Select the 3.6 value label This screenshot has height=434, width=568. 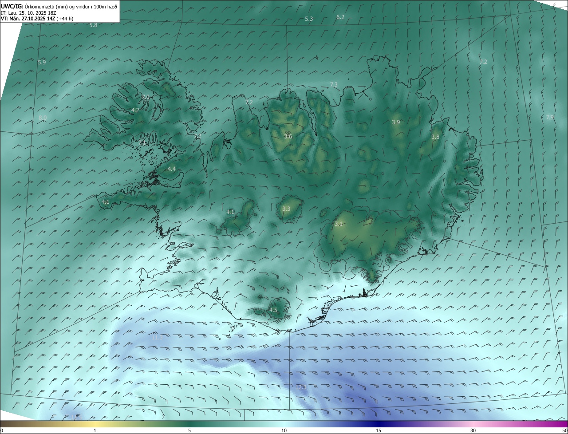click(x=288, y=137)
